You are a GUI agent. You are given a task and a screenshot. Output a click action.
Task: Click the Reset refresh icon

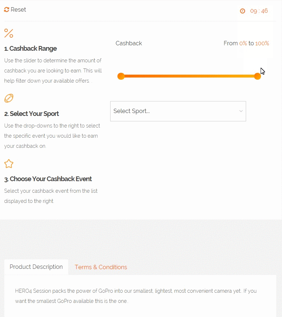point(7,10)
